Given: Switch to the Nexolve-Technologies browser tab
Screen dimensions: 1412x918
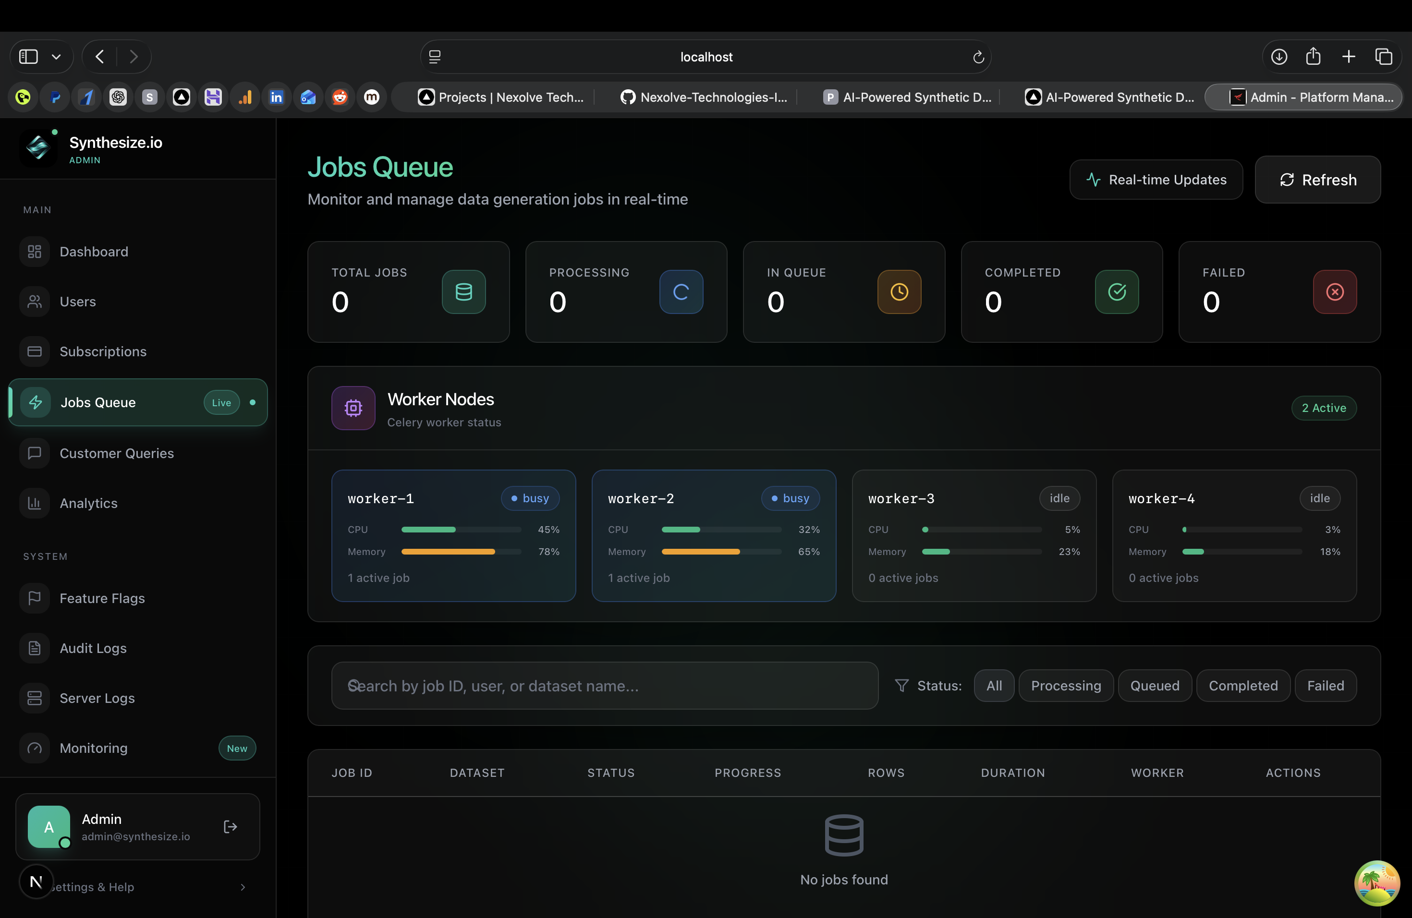Looking at the screenshot, I should click(x=704, y=97).
